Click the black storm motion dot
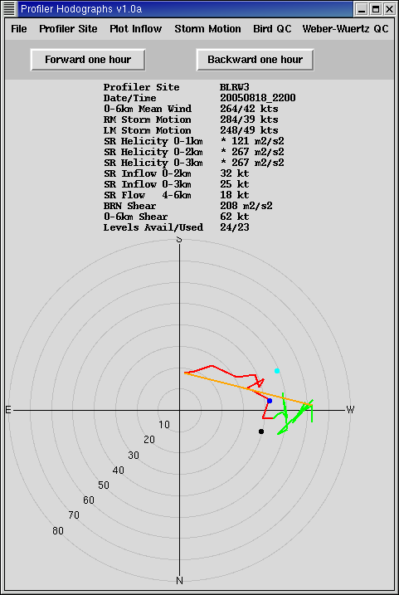399x595 pixels. pos(261,432)
